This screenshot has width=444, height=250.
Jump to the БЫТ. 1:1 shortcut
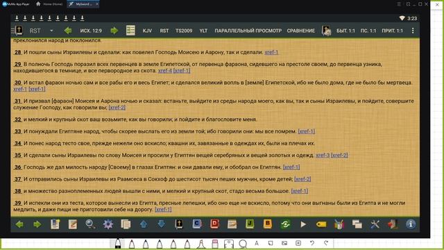[345, 31]
